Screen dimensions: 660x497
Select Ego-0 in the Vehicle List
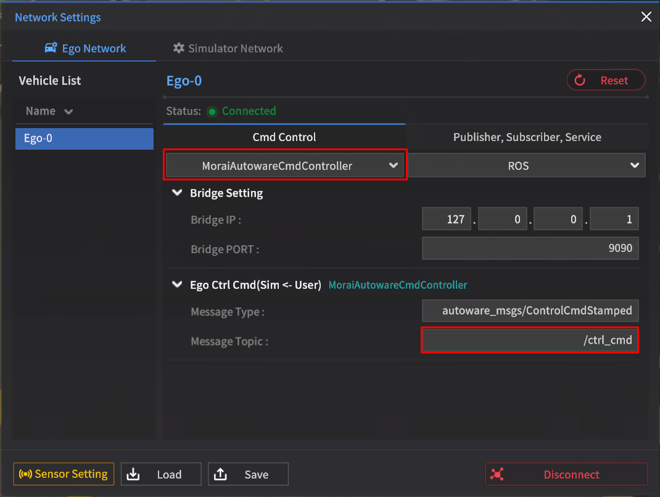coord(84,138)
